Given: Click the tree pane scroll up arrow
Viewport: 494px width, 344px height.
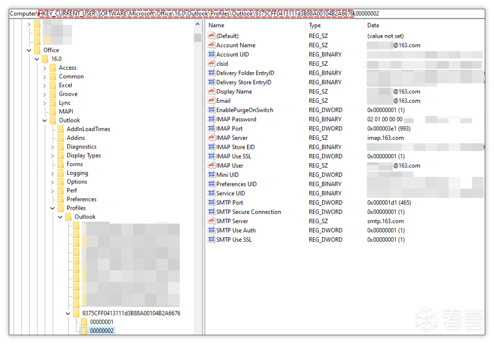Looking at the screenshot, I should pyautogui.click(x=198, y=24).
